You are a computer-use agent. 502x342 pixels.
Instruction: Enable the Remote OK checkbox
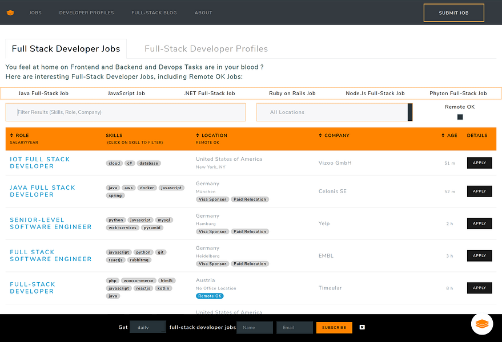459,116
